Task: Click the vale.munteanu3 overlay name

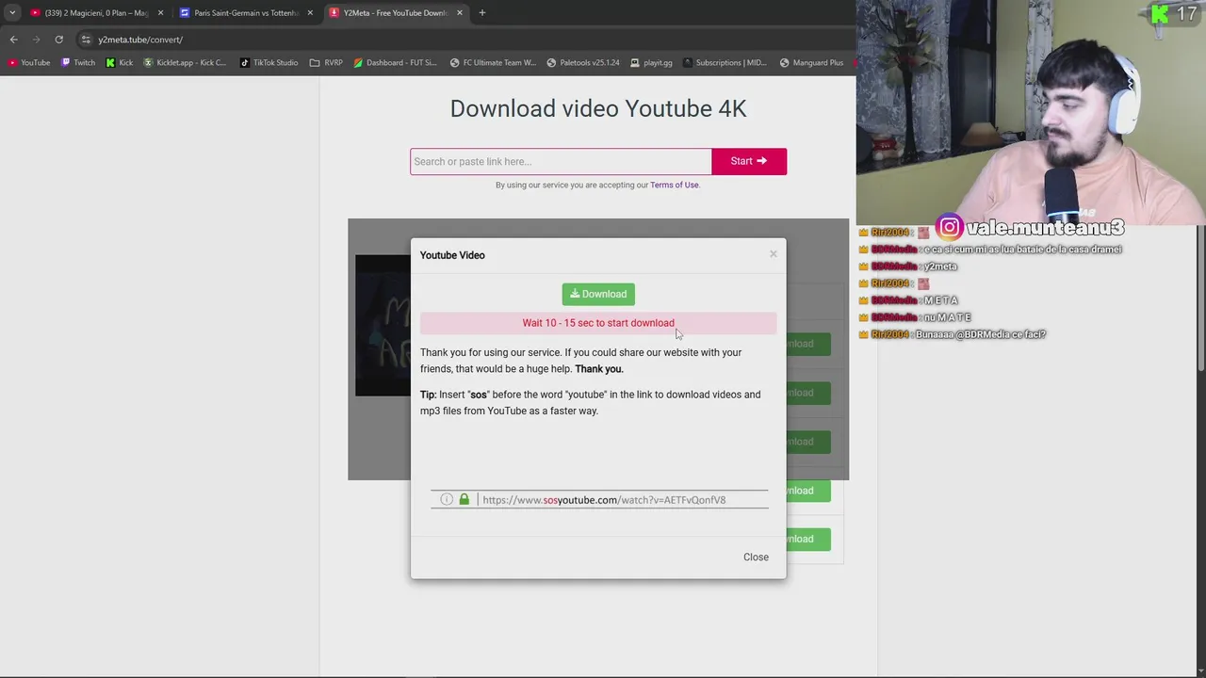Action: click(1045, 228)
